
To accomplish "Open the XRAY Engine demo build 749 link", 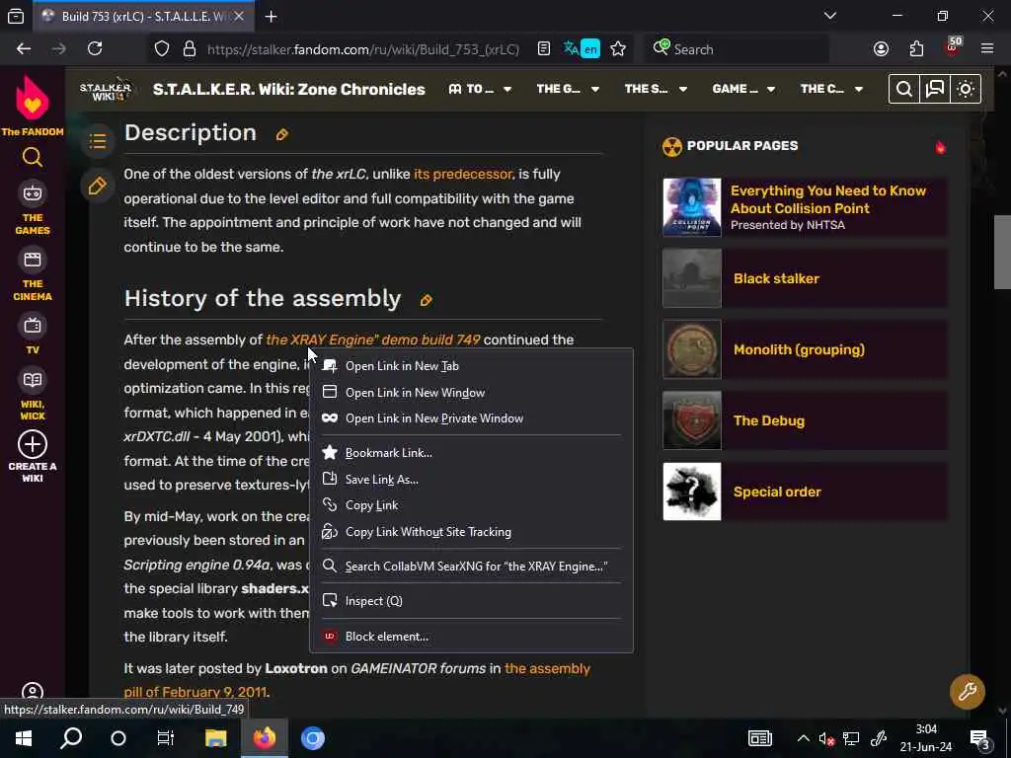I will pos(372,340).
